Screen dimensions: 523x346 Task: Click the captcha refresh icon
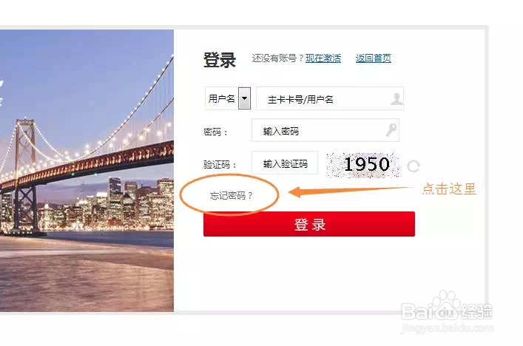[414, 166]
